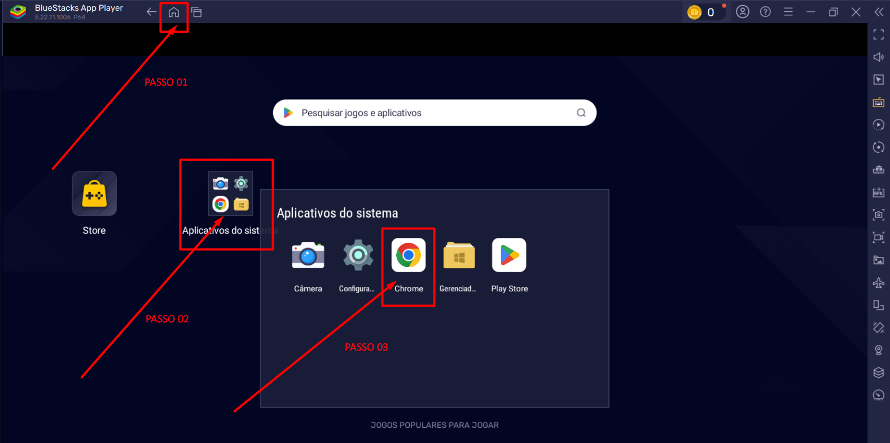Click the sync rotation target icon in sidebar
The height and width of the screenshot is (443, 890).
coord(879,147)
